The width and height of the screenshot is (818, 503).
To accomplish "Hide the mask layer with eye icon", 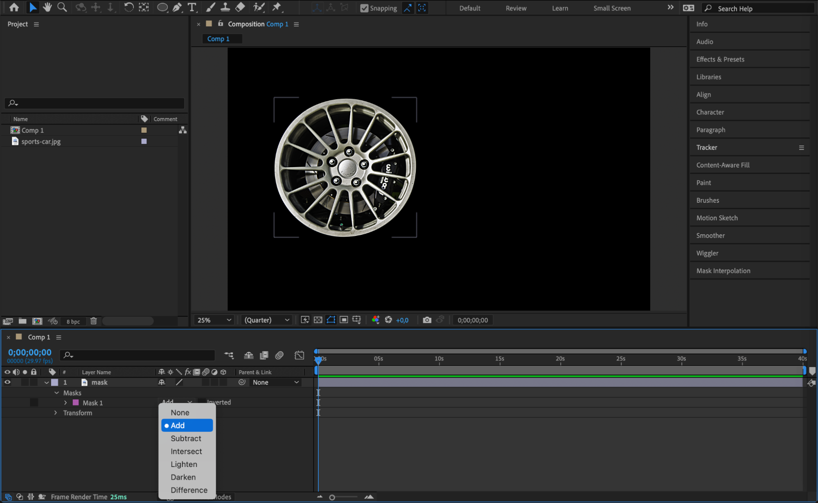I will click(x=7, y=382).
